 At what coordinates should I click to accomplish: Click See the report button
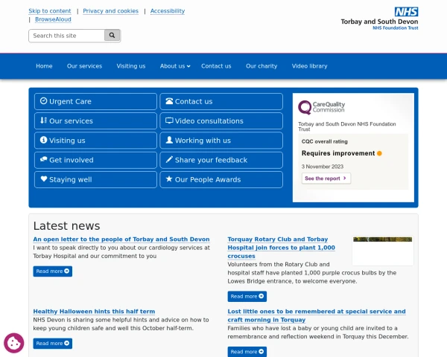[326, 178]
